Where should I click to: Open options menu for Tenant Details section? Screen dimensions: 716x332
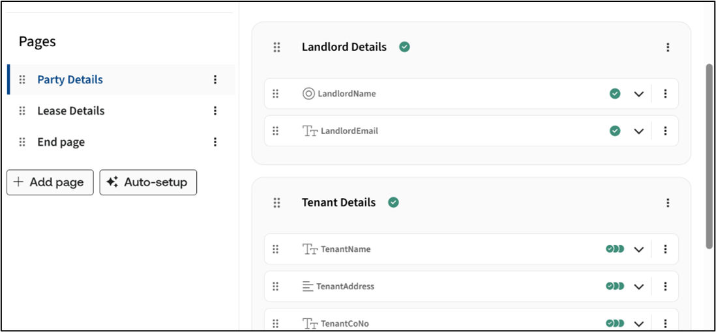[668, 202]
